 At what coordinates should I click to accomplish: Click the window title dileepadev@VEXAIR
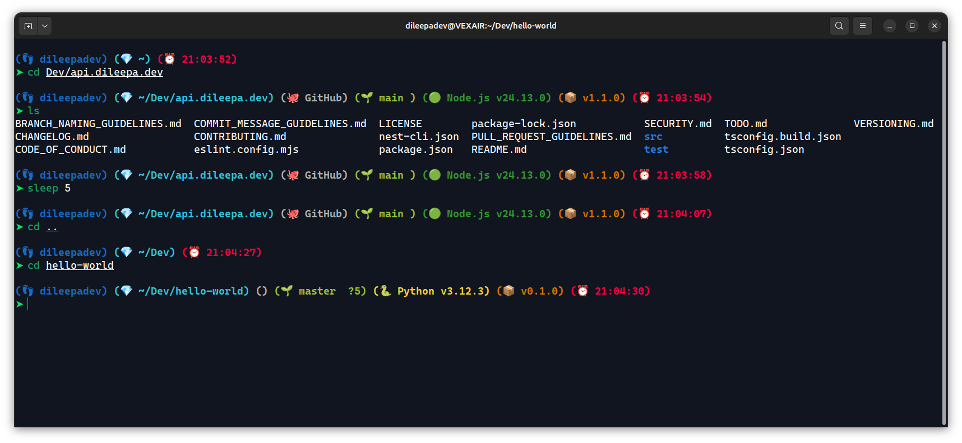tap(481, 26)
